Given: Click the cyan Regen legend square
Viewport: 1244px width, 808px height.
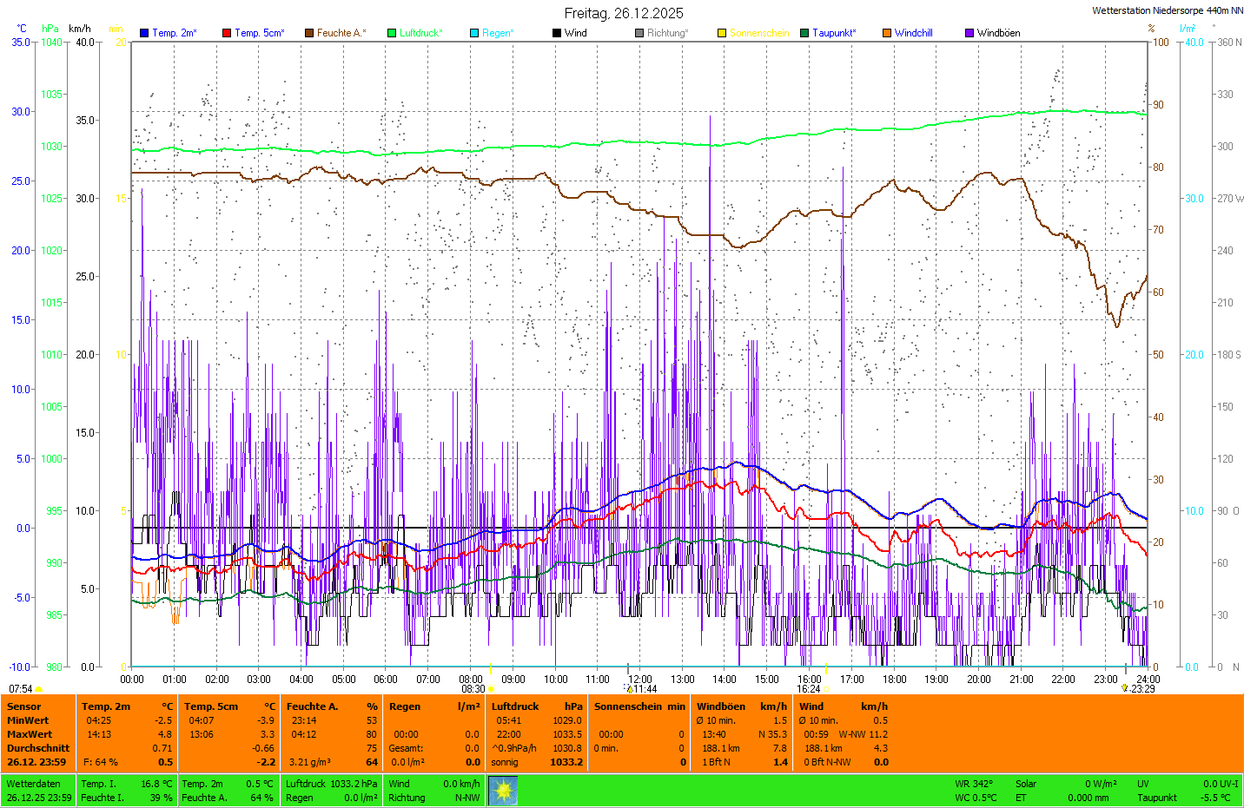Looking at the screenshot, I should click(x=474, y=33).
